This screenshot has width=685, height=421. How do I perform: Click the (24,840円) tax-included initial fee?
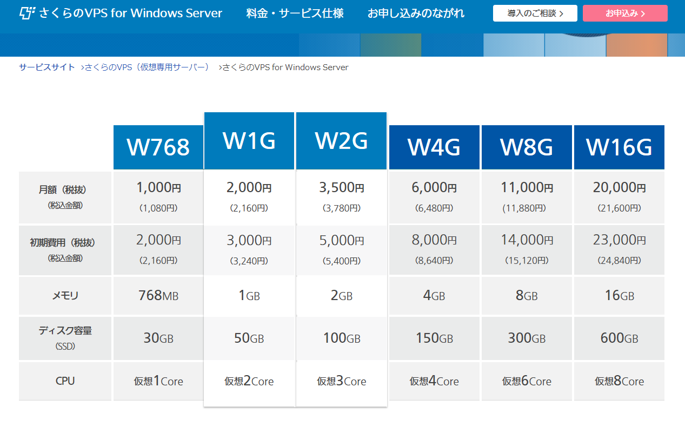click(620, 261)
